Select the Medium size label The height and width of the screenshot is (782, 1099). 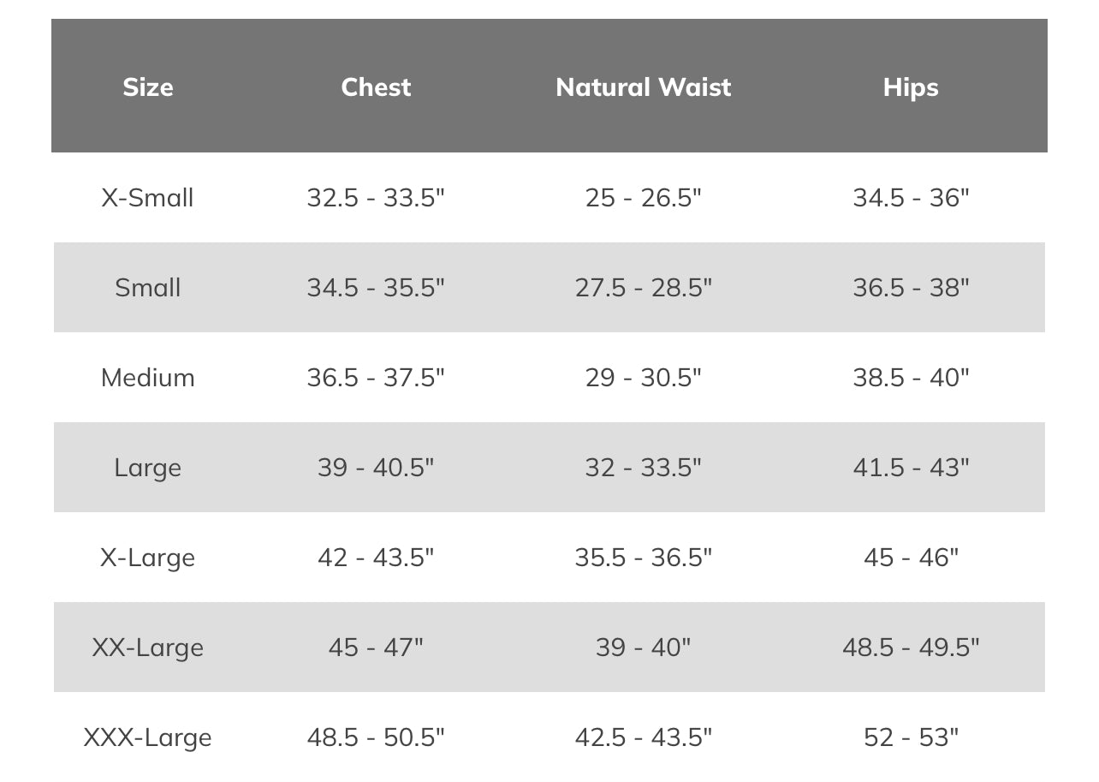coord(148,378)
